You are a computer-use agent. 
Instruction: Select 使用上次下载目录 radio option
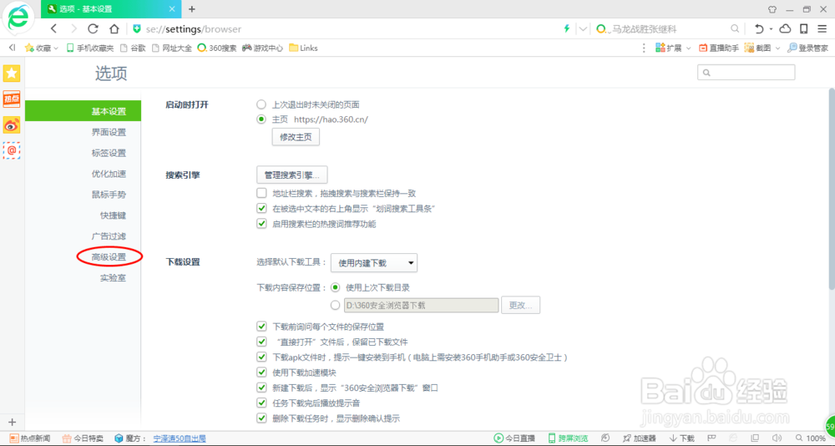pos(335,288)
